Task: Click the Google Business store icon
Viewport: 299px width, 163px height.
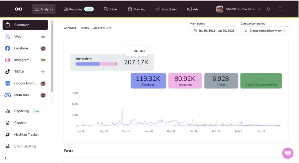Action: (7, 83)
